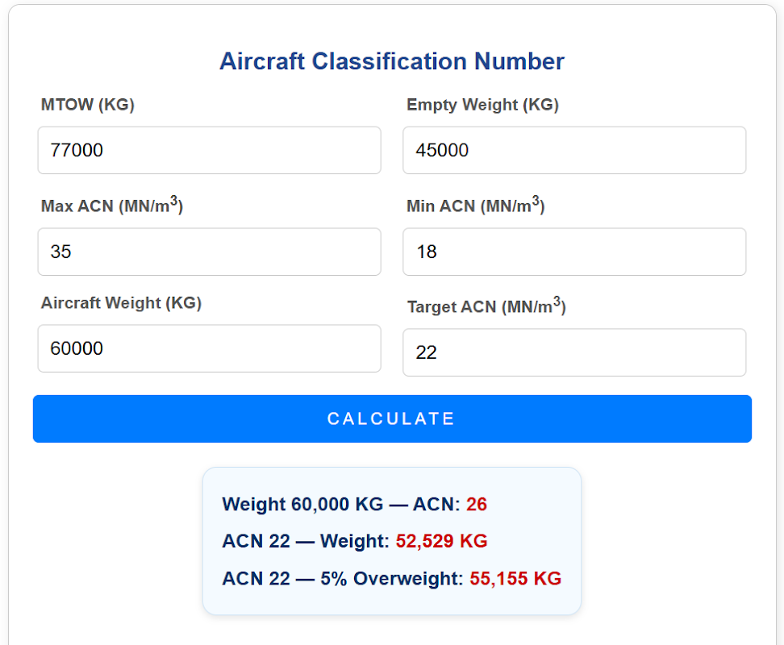
Task: Click the Aircraft Weight (KG) label
Action: coord(121,303)
